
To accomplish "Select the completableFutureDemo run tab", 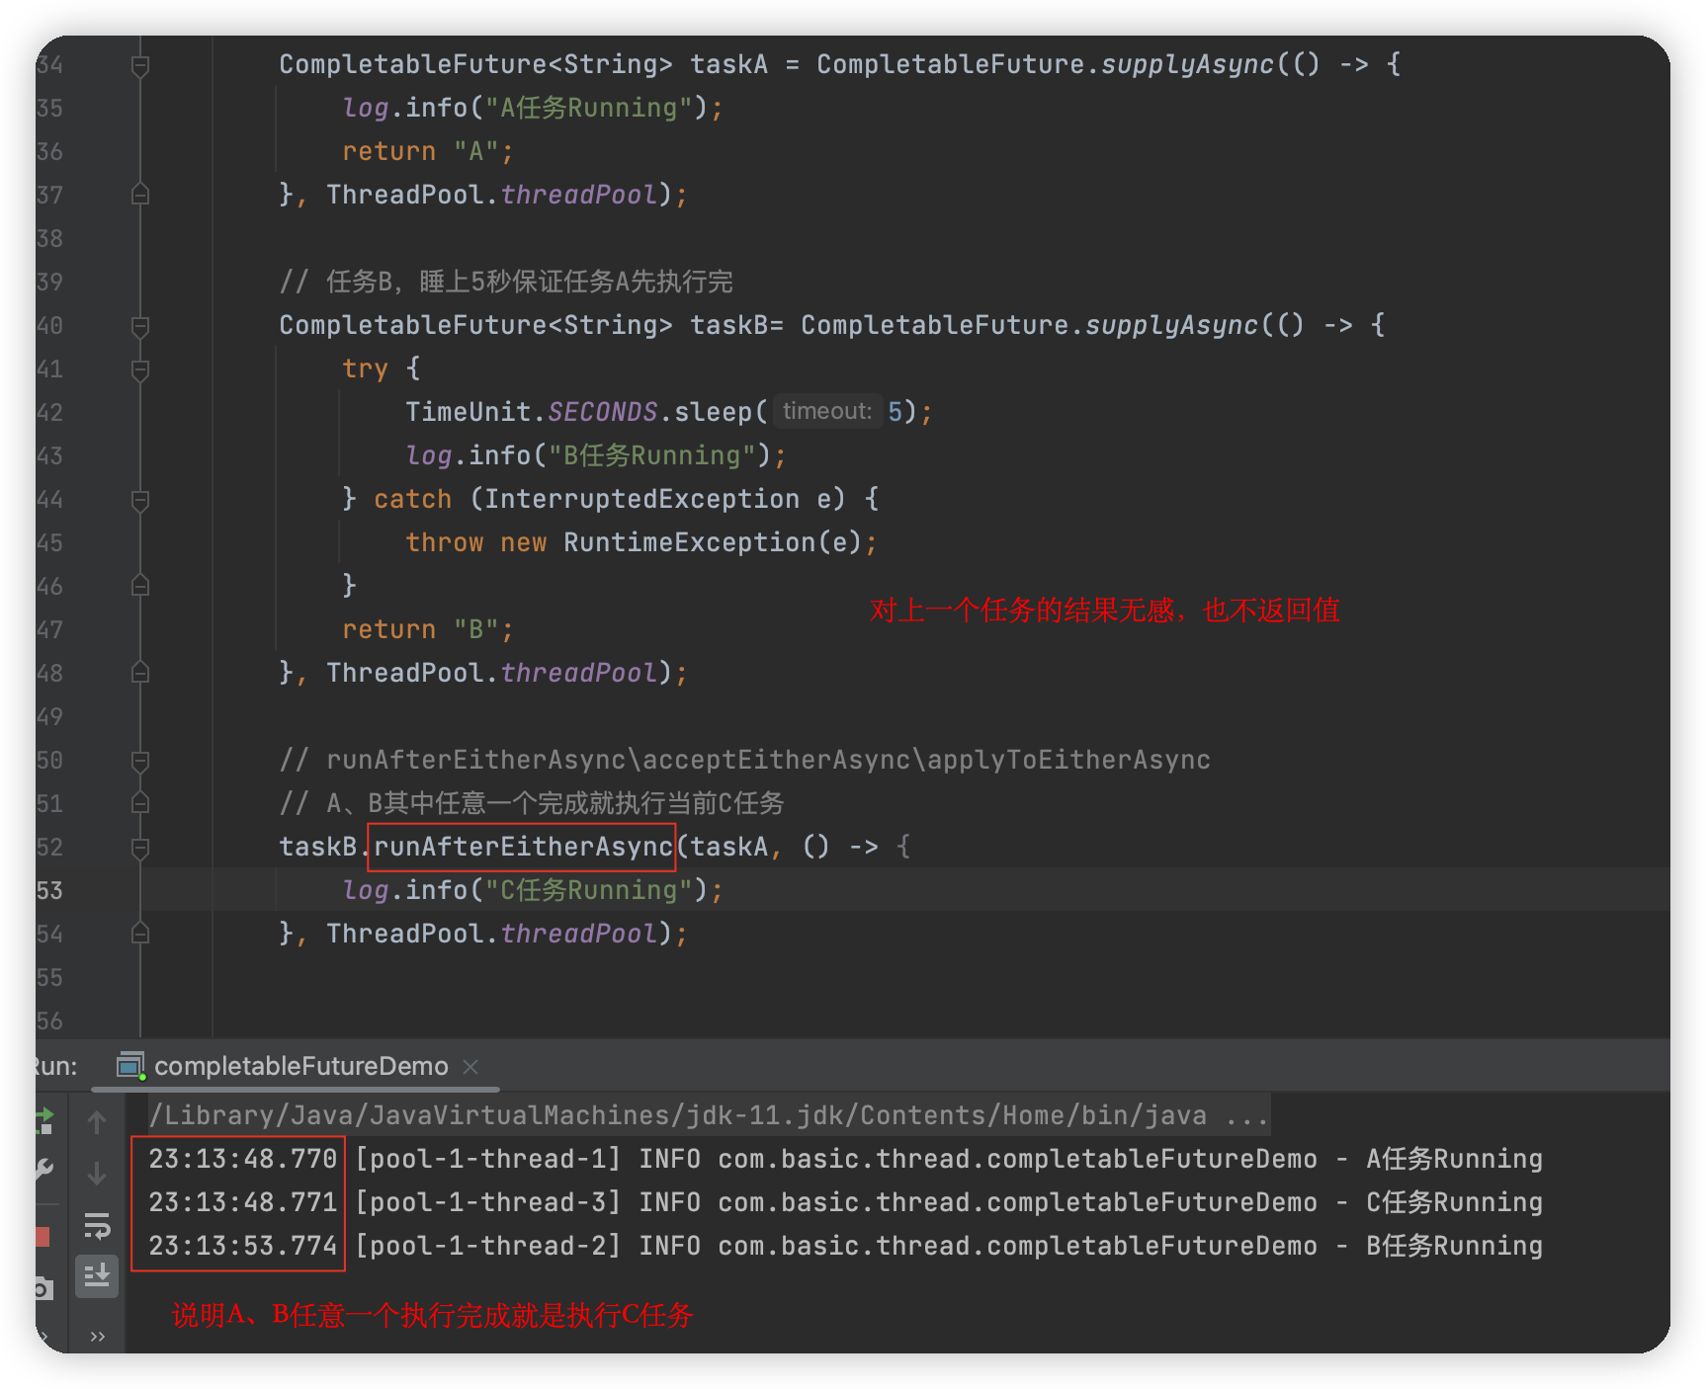I will (x=300, y=1066).
